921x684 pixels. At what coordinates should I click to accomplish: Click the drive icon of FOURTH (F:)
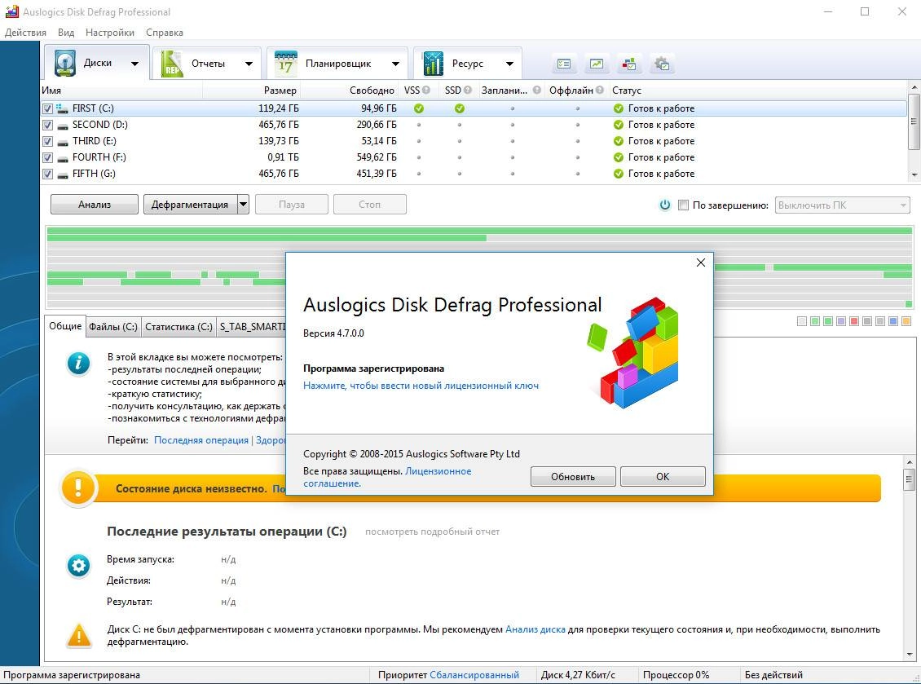[62, 158]
